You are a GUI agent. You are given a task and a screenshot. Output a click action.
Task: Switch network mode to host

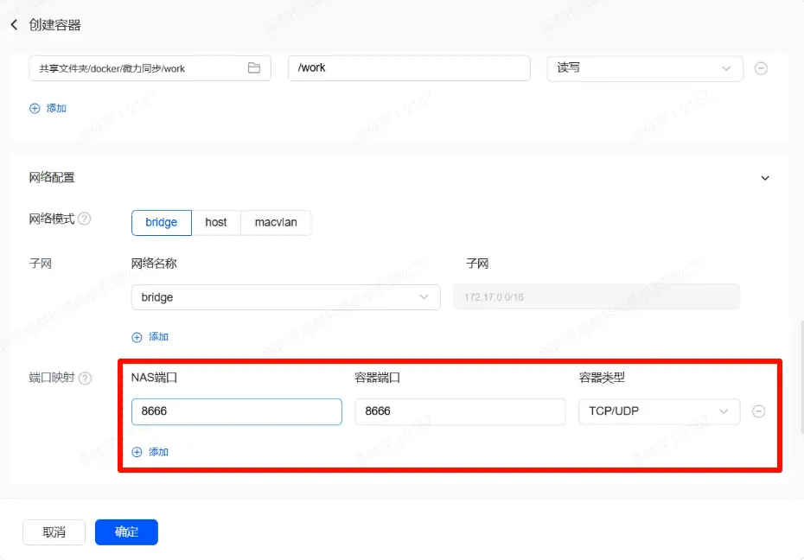click(x=216, y=222)
